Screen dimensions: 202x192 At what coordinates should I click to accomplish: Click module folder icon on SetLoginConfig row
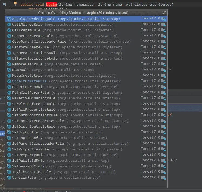(163, 138)
